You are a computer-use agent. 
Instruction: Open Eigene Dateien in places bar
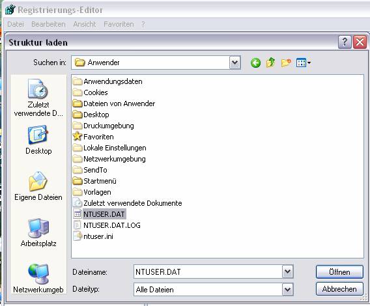pos(38,186)
